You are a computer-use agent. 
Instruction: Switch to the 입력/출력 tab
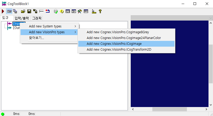pos(22,18)
